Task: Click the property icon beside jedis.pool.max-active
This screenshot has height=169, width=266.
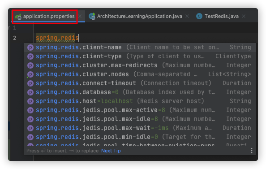Action: [x=30, y=110]
